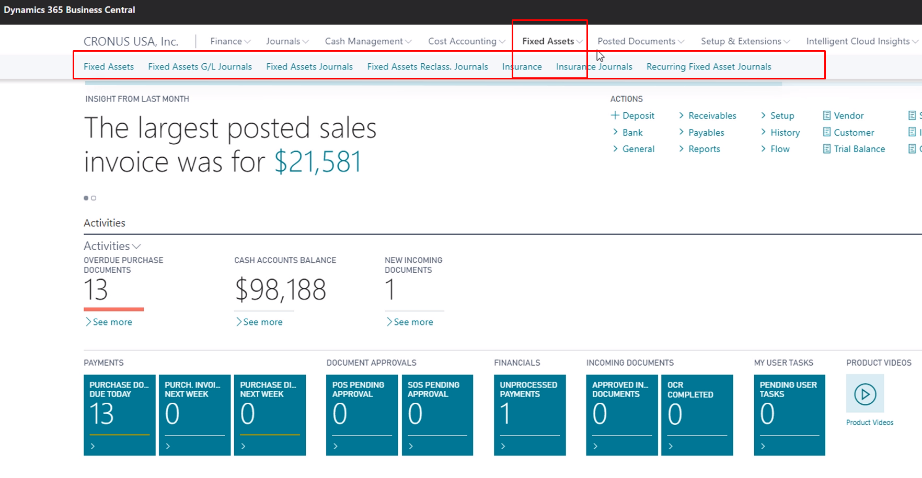Drill into OCR Completed tile arrow
This screenshot has width=922, height=478.
[671, 446]
